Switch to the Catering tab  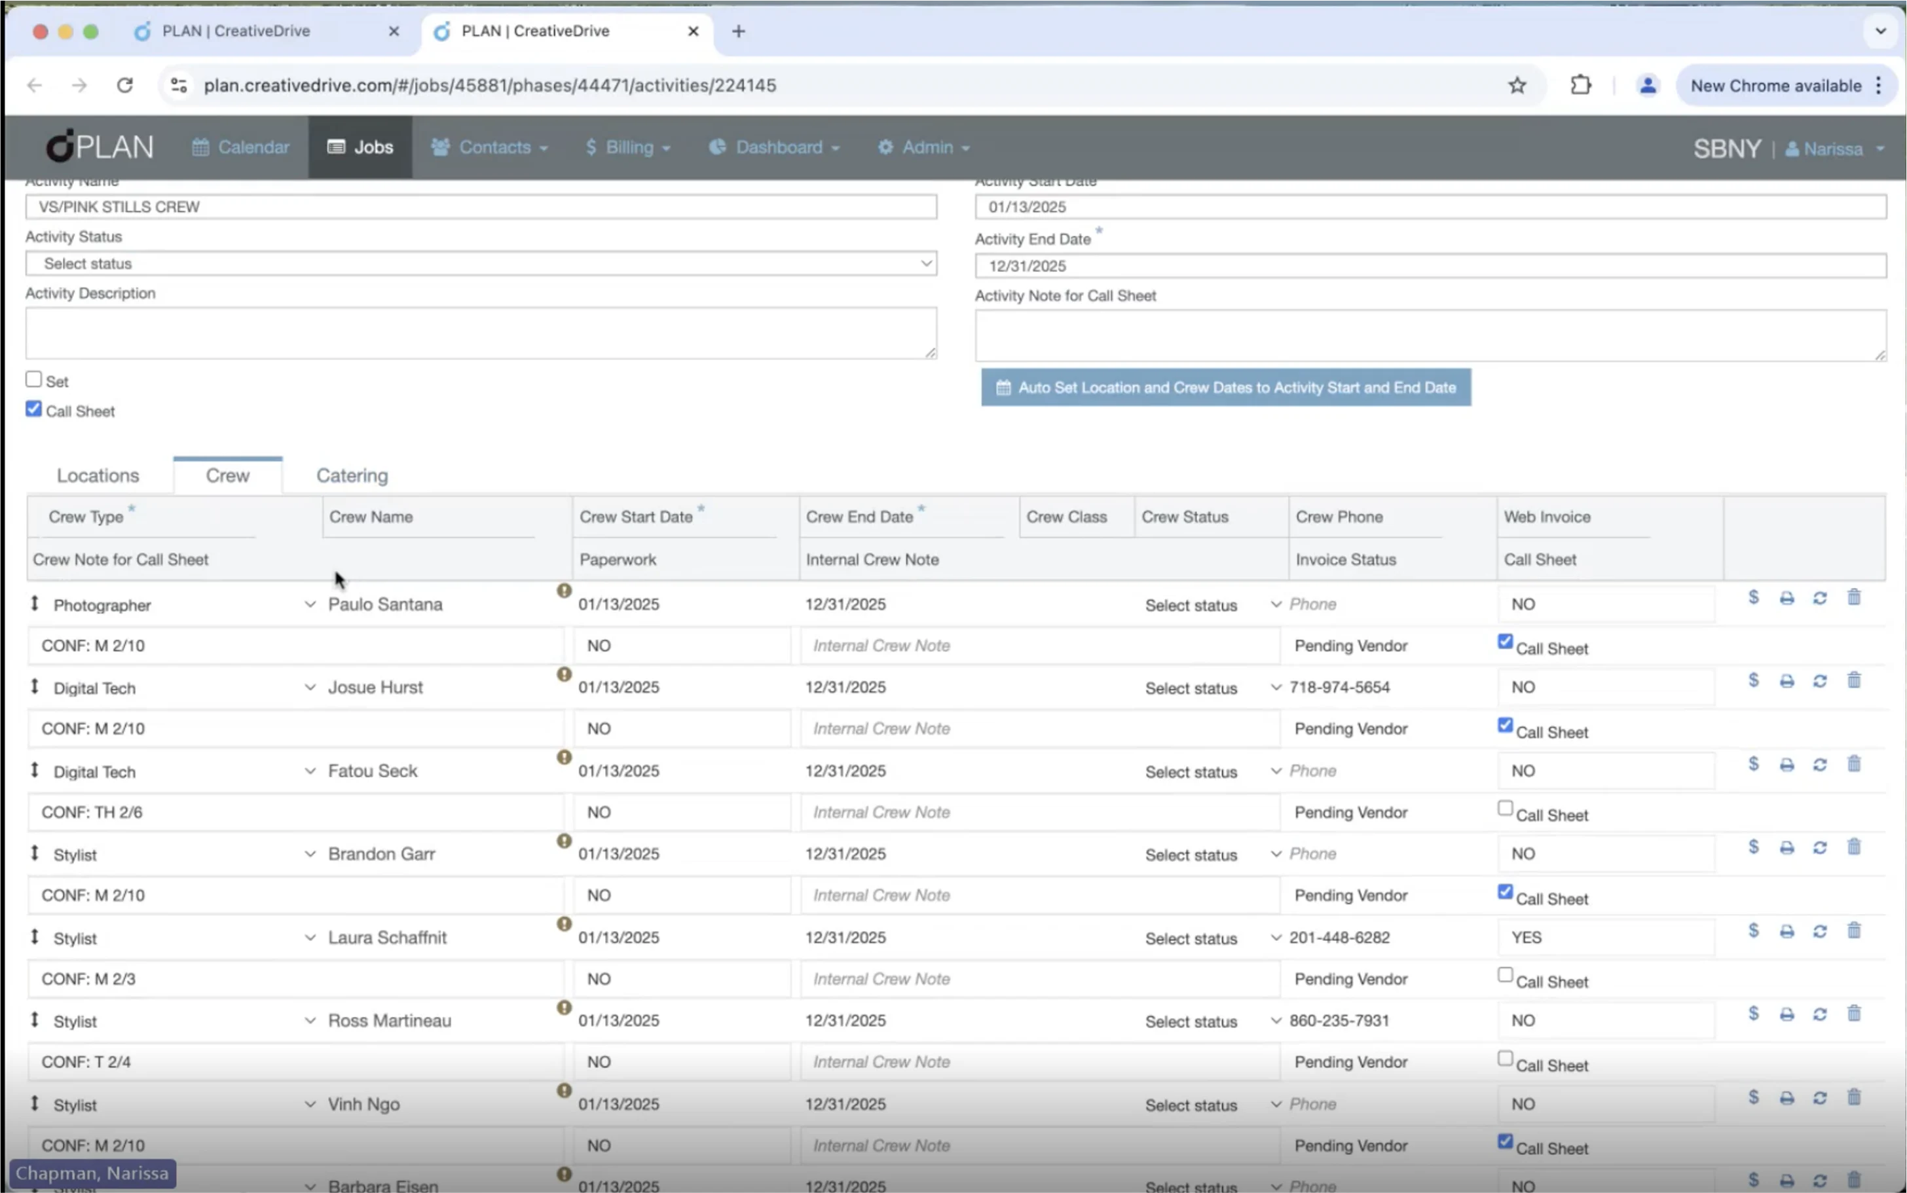(x=352, y=476)
